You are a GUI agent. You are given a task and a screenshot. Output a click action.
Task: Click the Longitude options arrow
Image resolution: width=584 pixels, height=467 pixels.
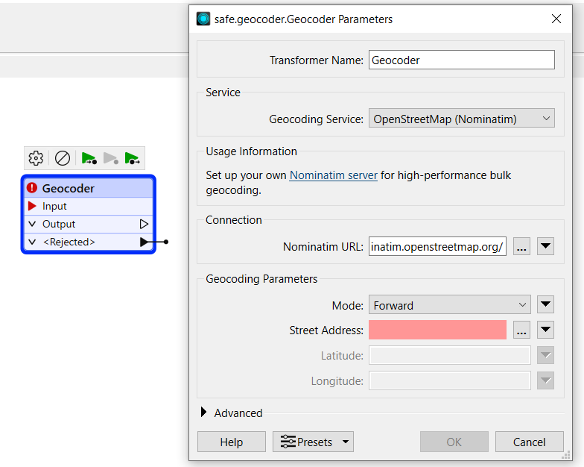click(x=545, y=380)
